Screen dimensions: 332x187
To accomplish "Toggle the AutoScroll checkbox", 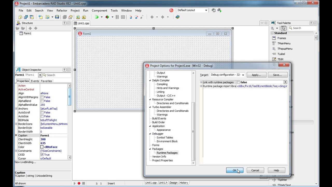I will pyautogui.click(x=42, y=112).
